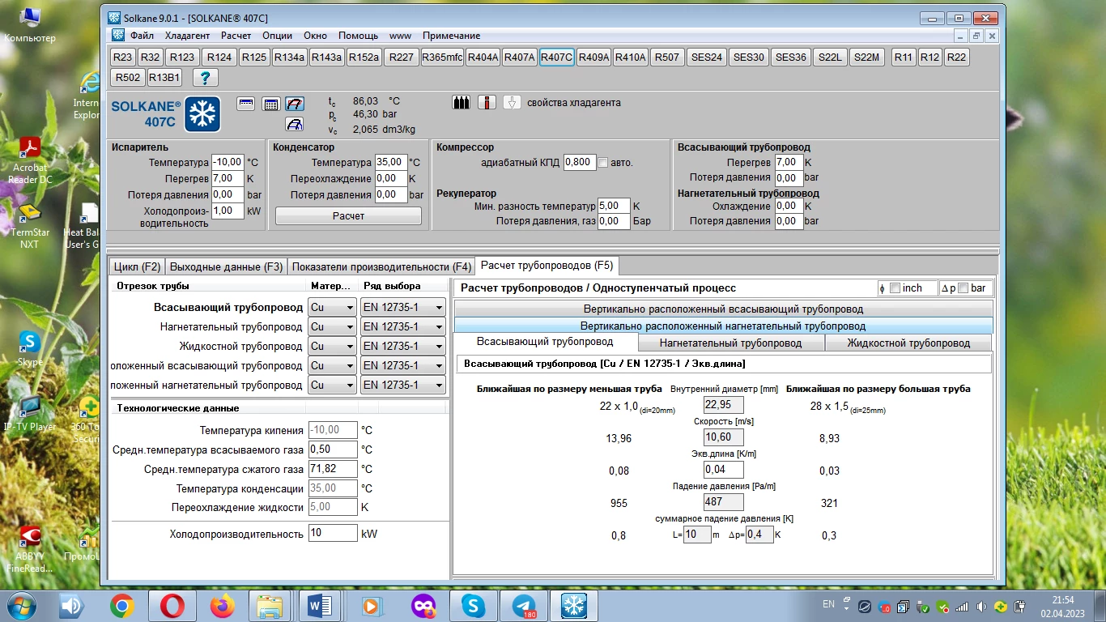Open the Хладагент menu
1106x622 pixels.
(x=187, y=36)
